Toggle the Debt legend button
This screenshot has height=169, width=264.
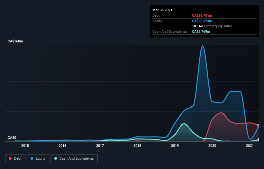click(15, 159)
